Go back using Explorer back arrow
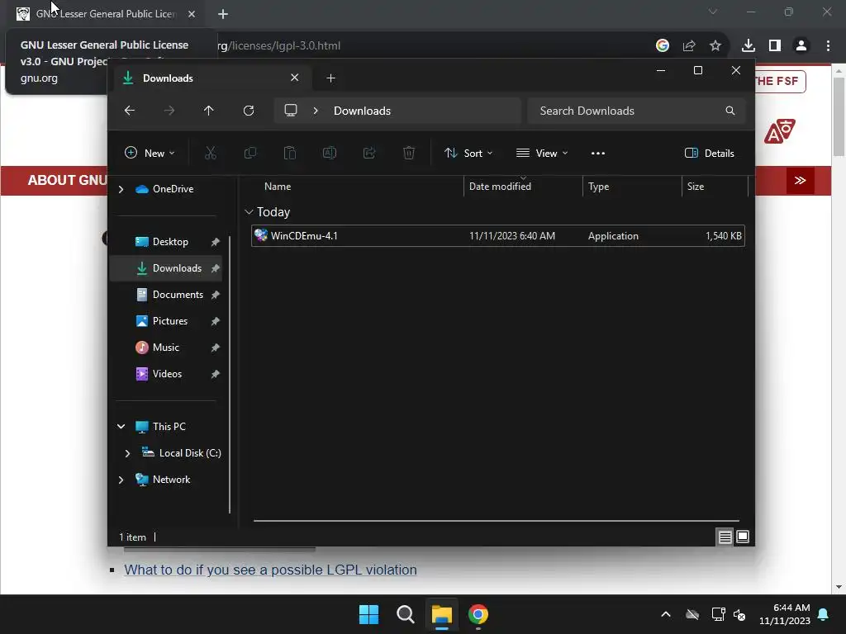 click(130, 111)
